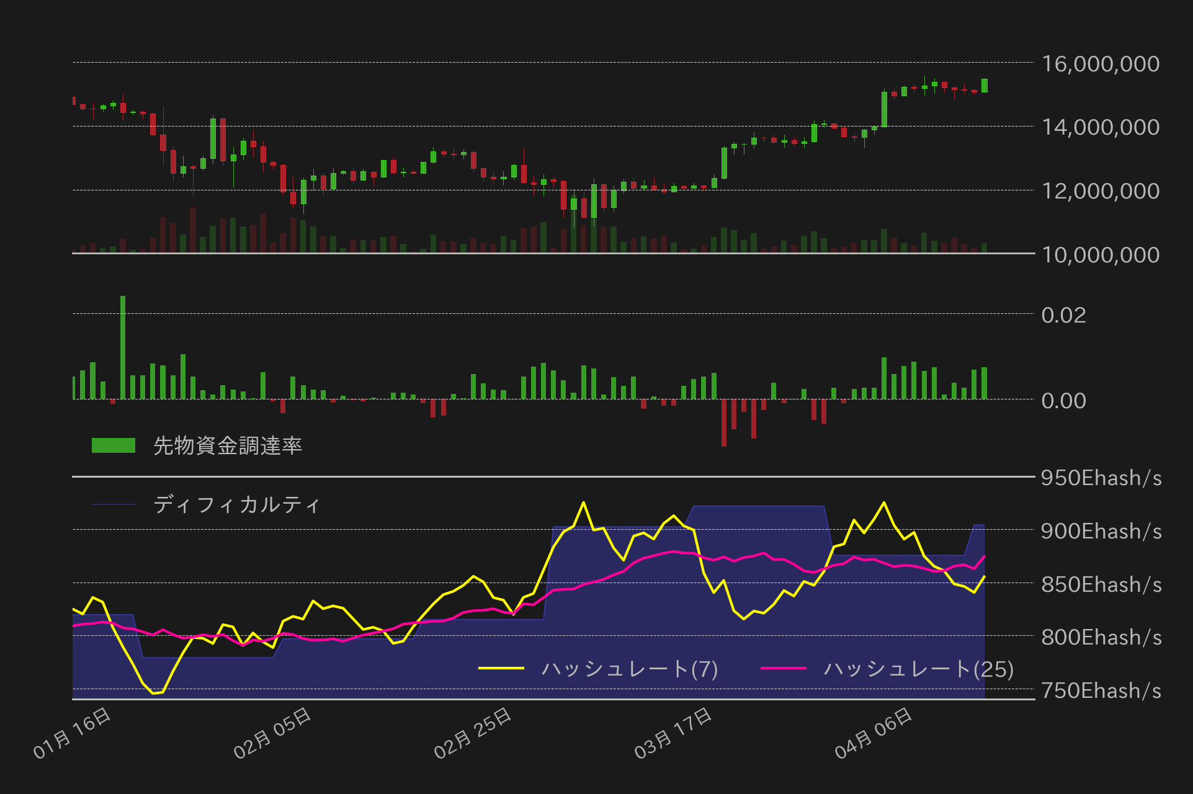
Task: Click the tallest green funding rate bar
Action: click(123, 347)
